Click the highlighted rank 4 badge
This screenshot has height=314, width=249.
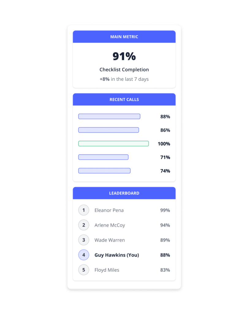pos(84,255)
